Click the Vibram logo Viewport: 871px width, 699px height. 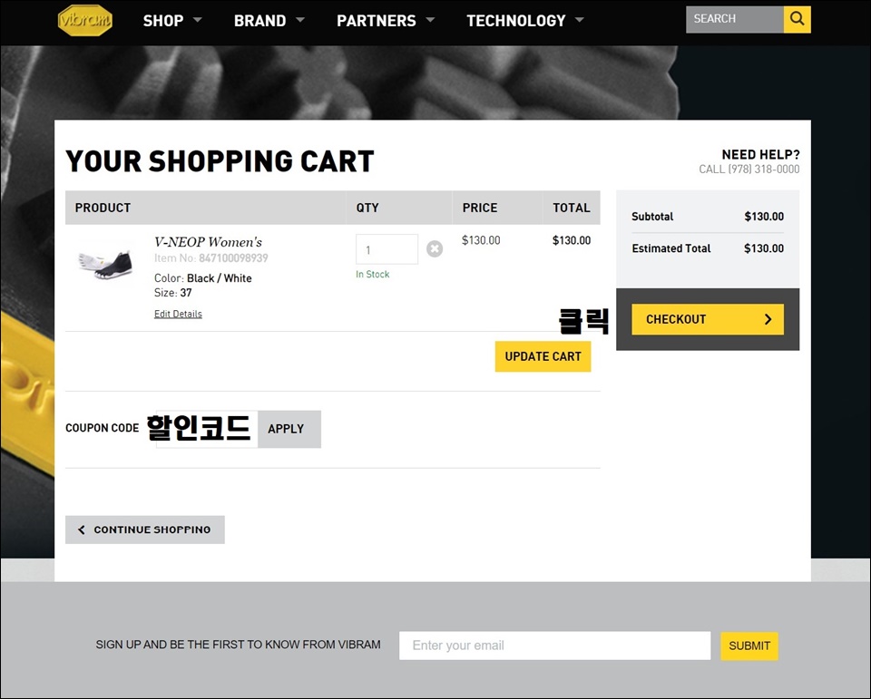tap(85, 21)
